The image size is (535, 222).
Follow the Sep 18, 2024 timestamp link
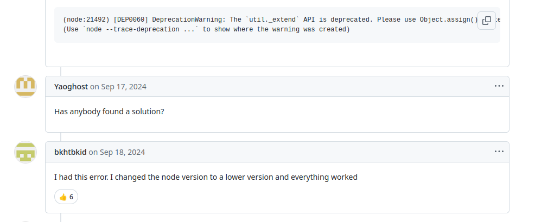click(122, 152)
